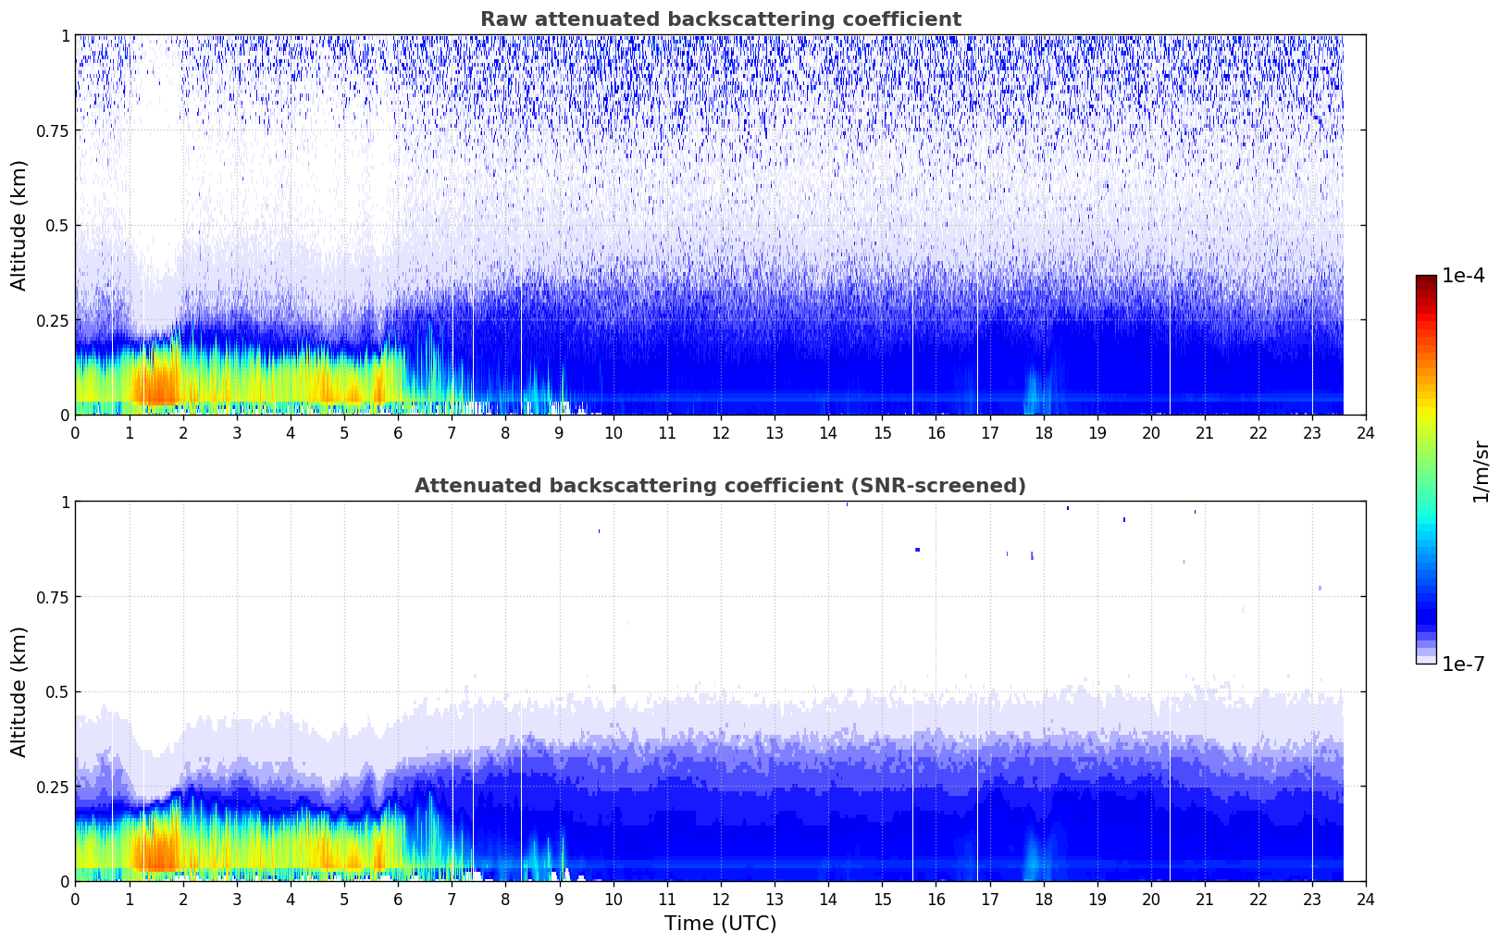Screen dimensions: 1500x944
Task: Click the 0.5 altitude tick on the bottom plot
Action: [x=58, y=691]
